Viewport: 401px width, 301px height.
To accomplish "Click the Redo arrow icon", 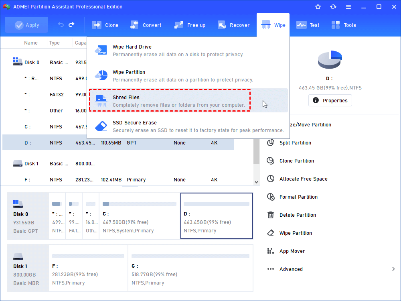I will pos(71,25).
